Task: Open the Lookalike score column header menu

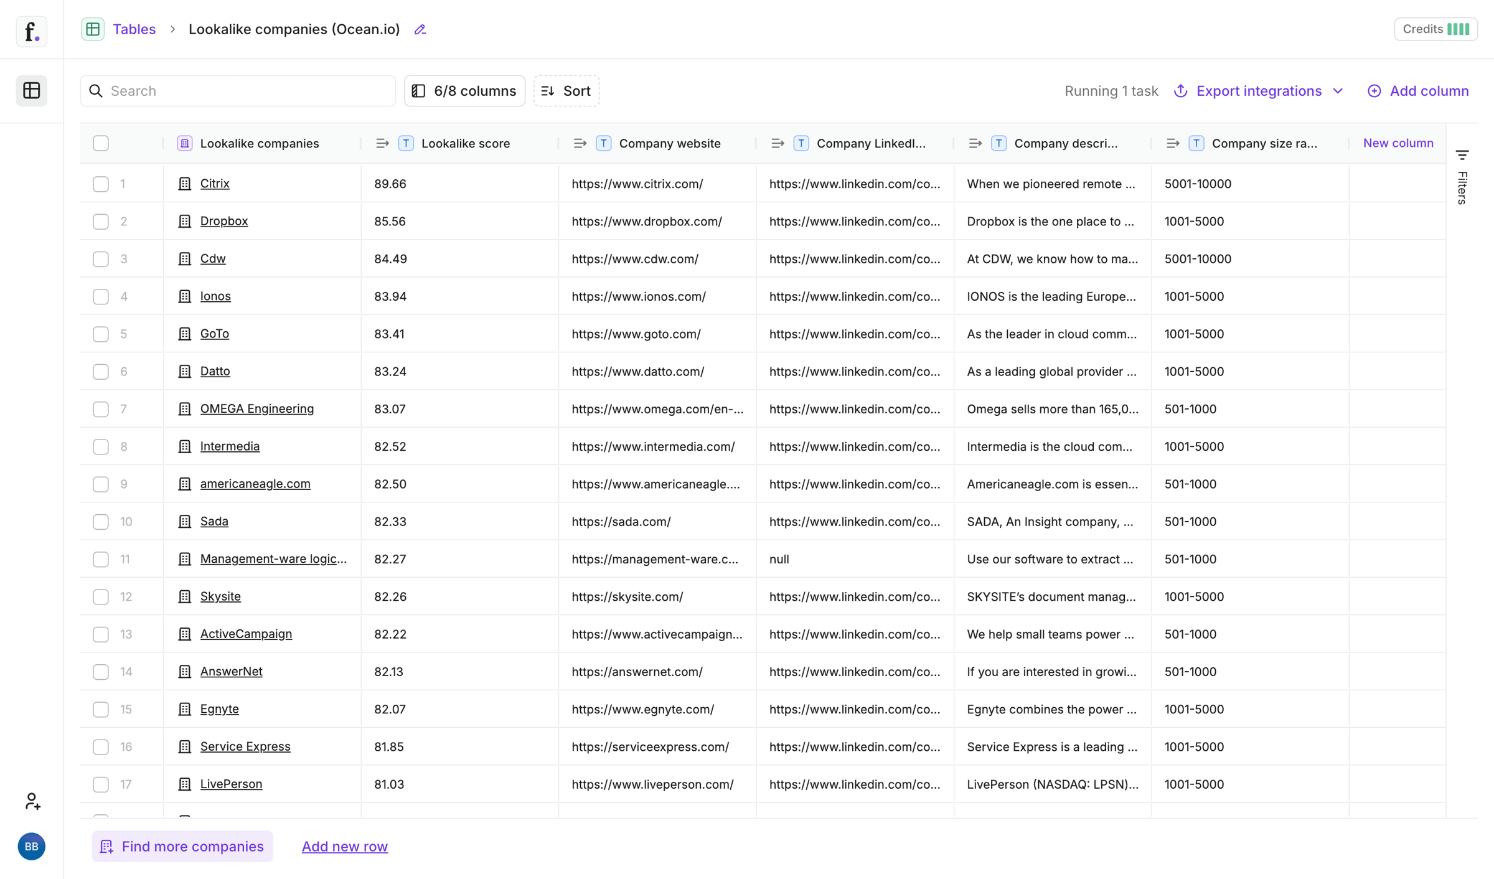Action: pos(466,143)
